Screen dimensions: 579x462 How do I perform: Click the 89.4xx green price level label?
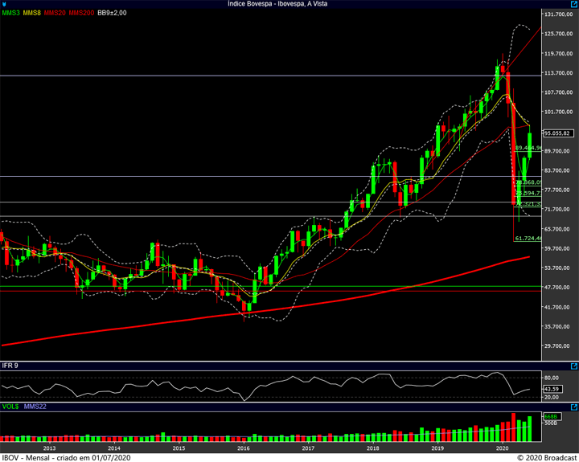tap(528, 148)
